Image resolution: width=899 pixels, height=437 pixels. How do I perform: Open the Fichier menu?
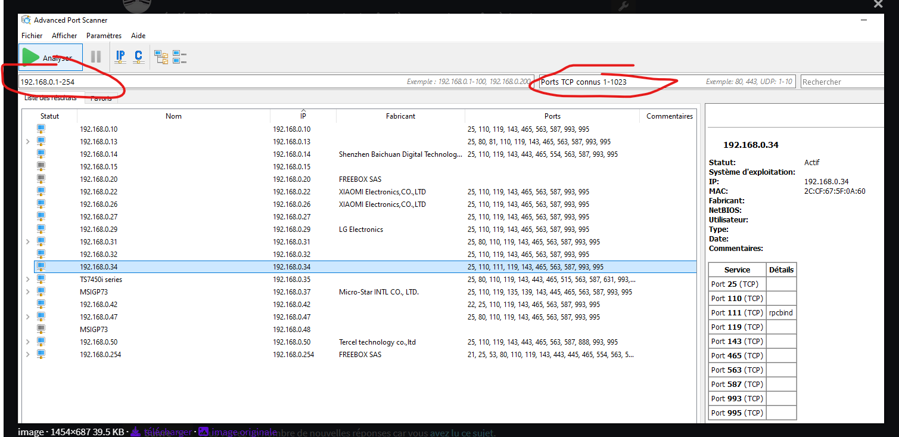click(32, 36)
